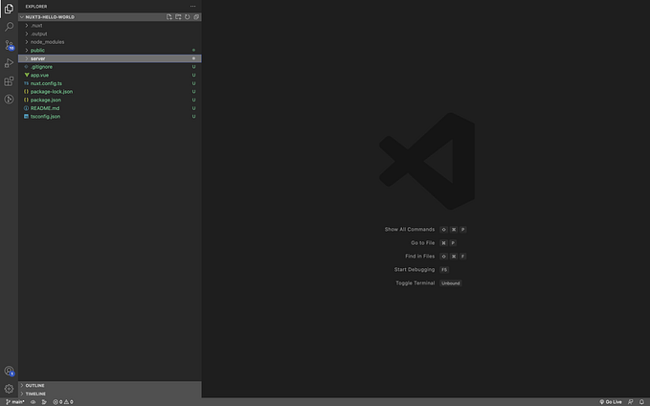Click the info icon beside README.md
650x406 pixels.
[27, 108]
